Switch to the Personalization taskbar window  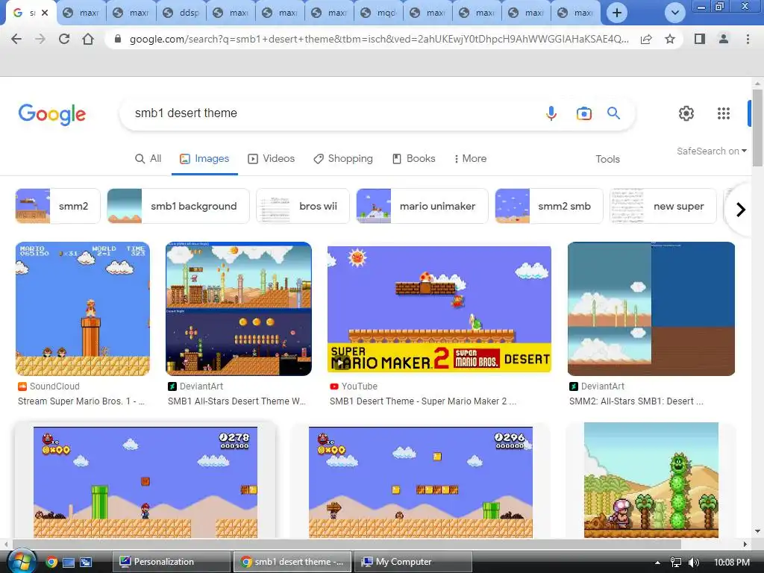click(172, 562)
